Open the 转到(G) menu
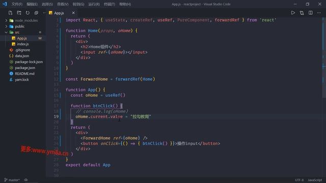The image size is (326, 183). tap(78, 4)
